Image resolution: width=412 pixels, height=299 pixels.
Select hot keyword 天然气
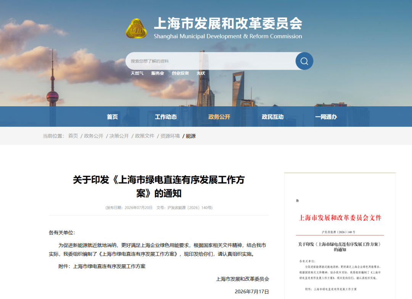coord(137,73)
